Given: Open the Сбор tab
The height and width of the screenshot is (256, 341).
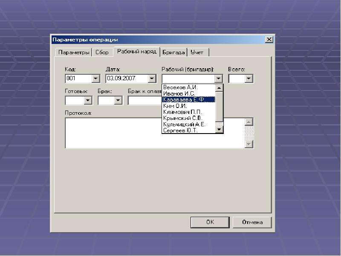Looking at the screenshot, I should click(102, 52).
